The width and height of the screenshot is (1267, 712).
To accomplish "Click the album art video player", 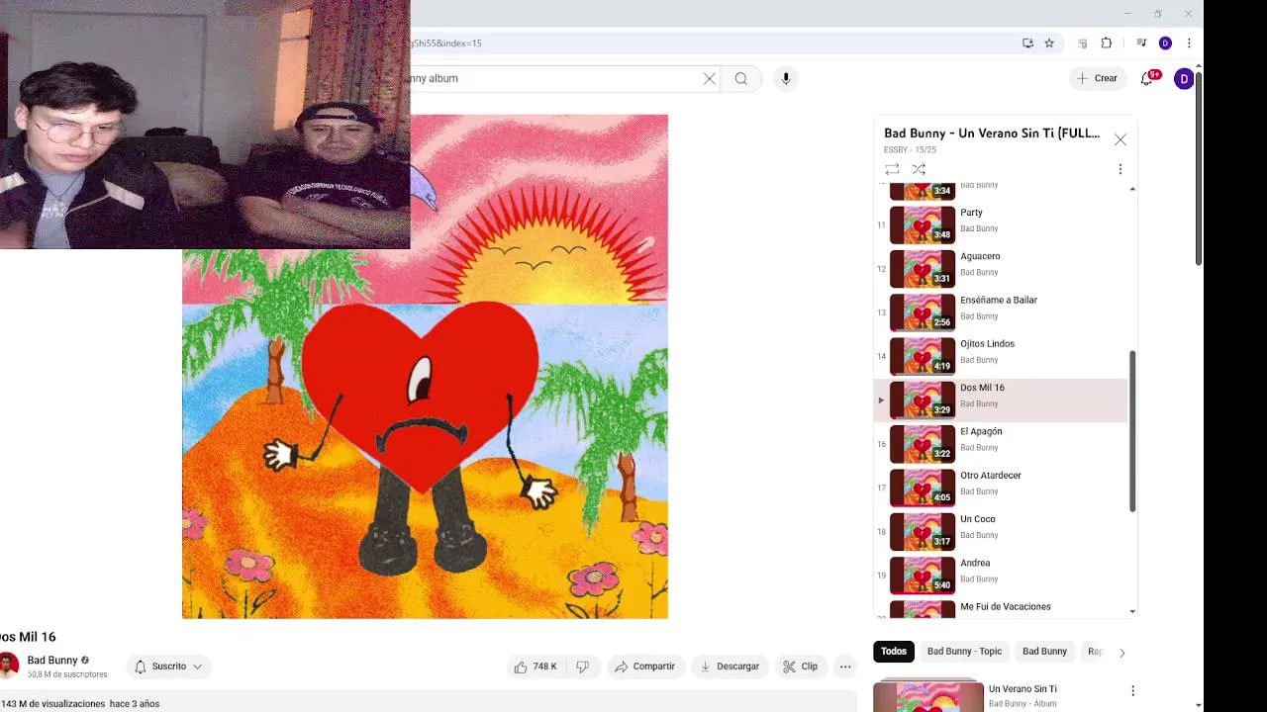I will pyautogui.click(x=425, y=367).
